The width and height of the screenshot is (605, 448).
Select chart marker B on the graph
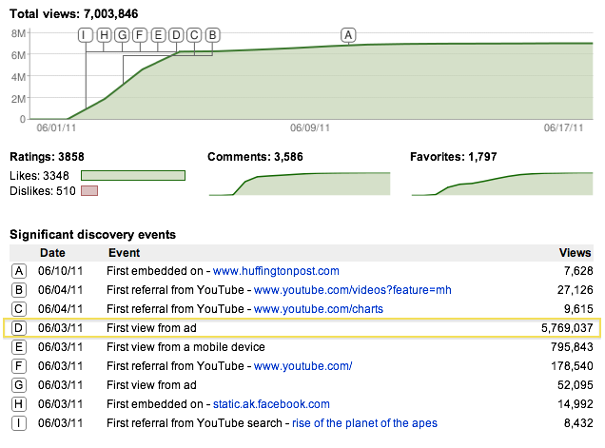tap(212, 35)
